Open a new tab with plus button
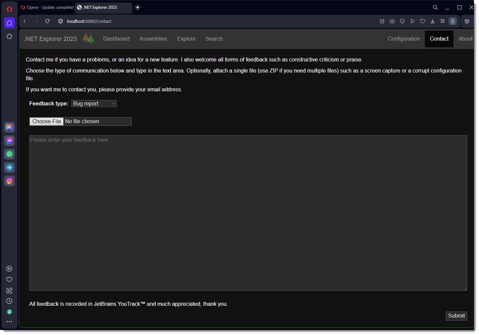 [x=138, y=7]
